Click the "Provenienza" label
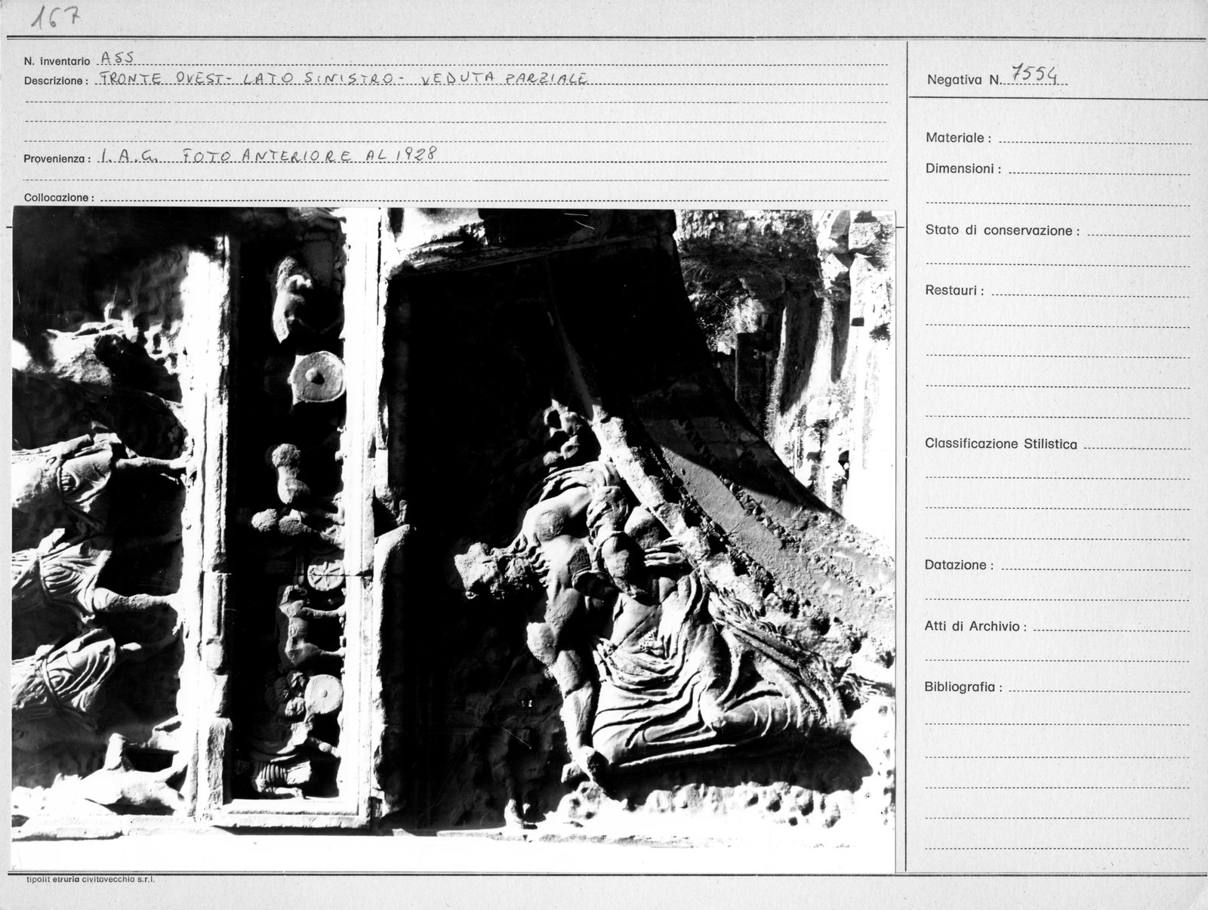The width and height of the screenshot is (1208, 910). point(57,159)
